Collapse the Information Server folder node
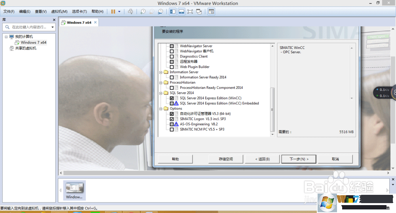396x213 pixels. click(161, 72)
